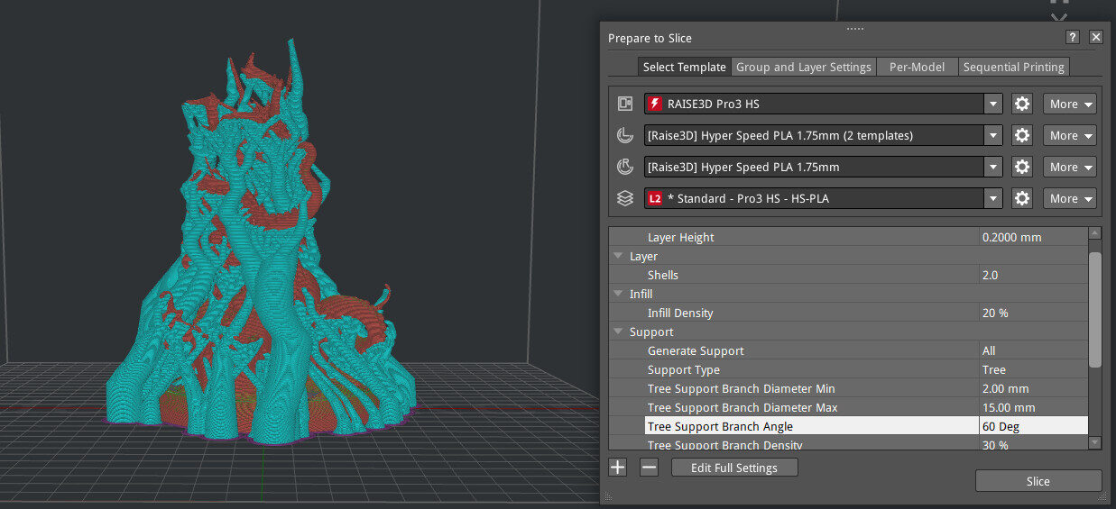The height and width of the screenshot is (509, 1116).
Task: Edit Tree Support Branch Angle 60 Deg
Action: tap(1033, 427)
